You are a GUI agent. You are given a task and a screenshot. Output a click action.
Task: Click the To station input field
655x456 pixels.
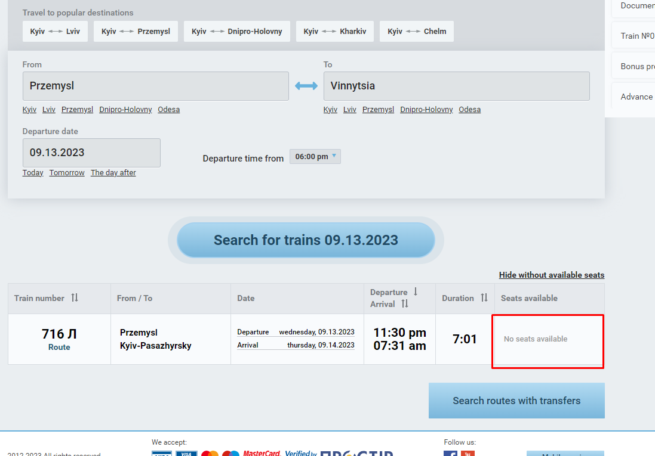click(457, 86)
